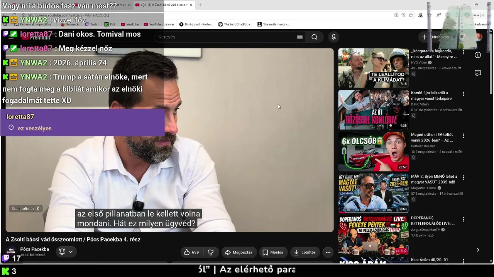Open the 'TE LEÁLLÍTOD A KLÍMÁDAT?' thumbnail

pos(374,68)
